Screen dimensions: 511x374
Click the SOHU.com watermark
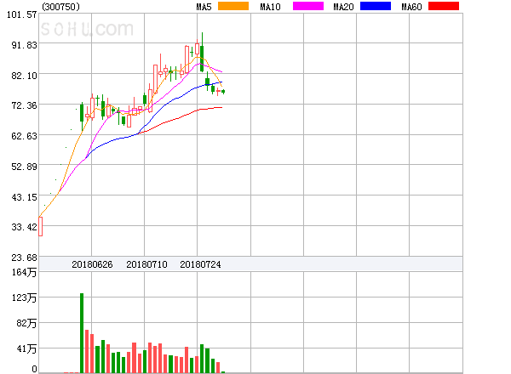pos(87,29)
